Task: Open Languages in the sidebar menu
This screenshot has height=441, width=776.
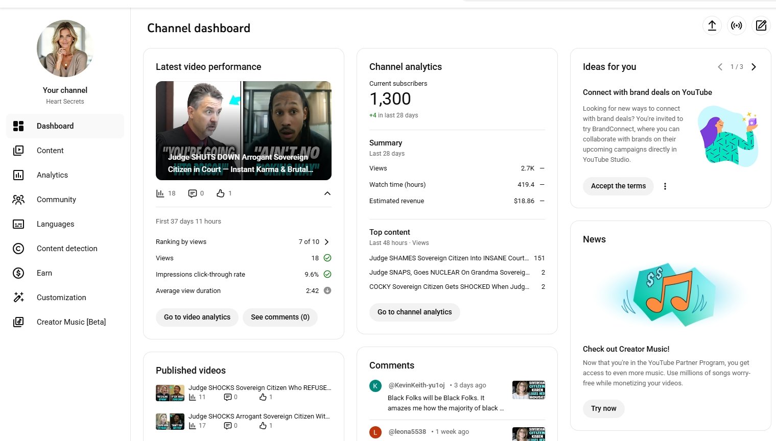Action: point(55,224)
